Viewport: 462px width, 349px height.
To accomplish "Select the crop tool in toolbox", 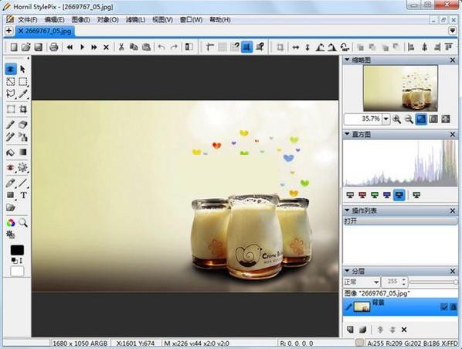I will pos(23,109).
